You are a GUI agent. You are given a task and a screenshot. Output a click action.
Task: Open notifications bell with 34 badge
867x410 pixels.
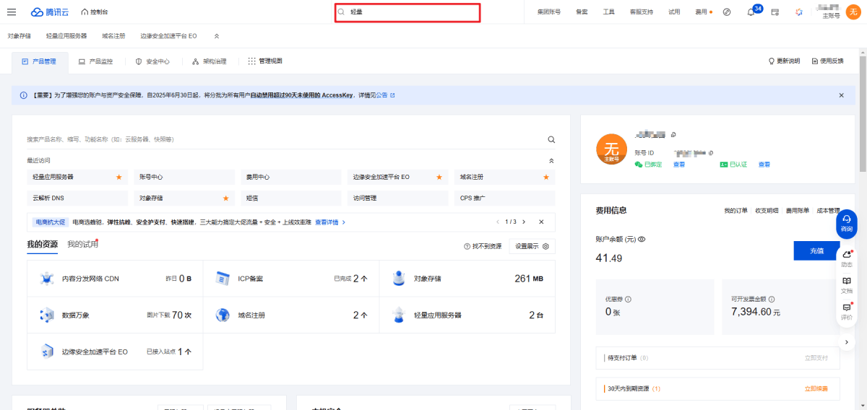751,12
